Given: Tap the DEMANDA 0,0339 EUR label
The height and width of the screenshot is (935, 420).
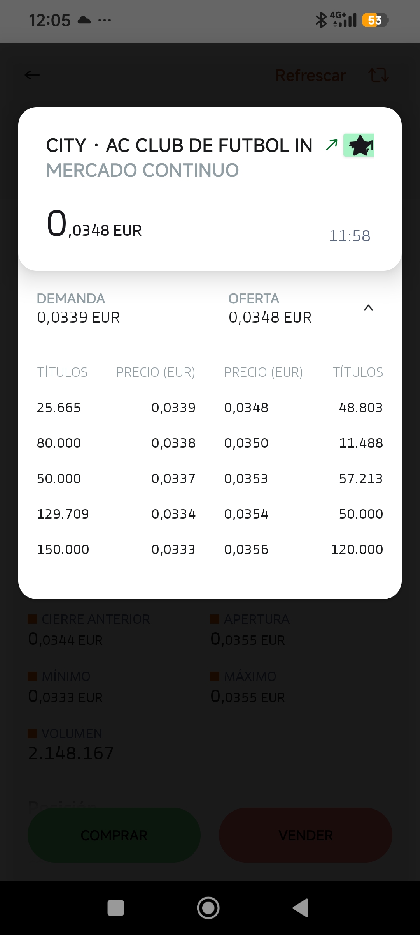Looking at the screenshot, I should pyautogui.click(x=79, y=308).
